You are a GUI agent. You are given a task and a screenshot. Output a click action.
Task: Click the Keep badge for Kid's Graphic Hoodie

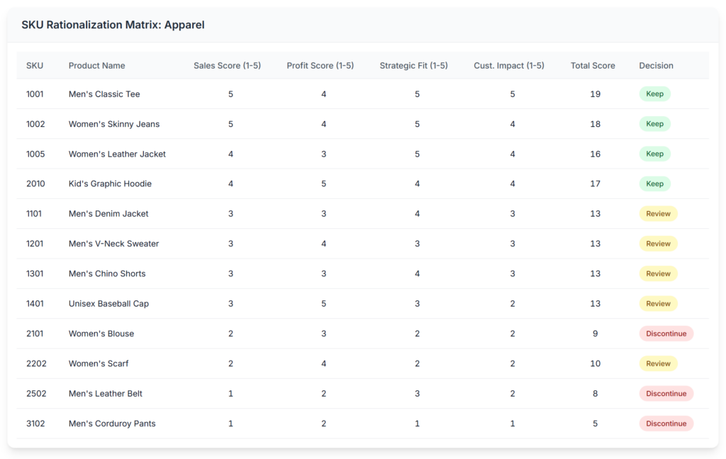pyautogui.click(x=654, y=183)
